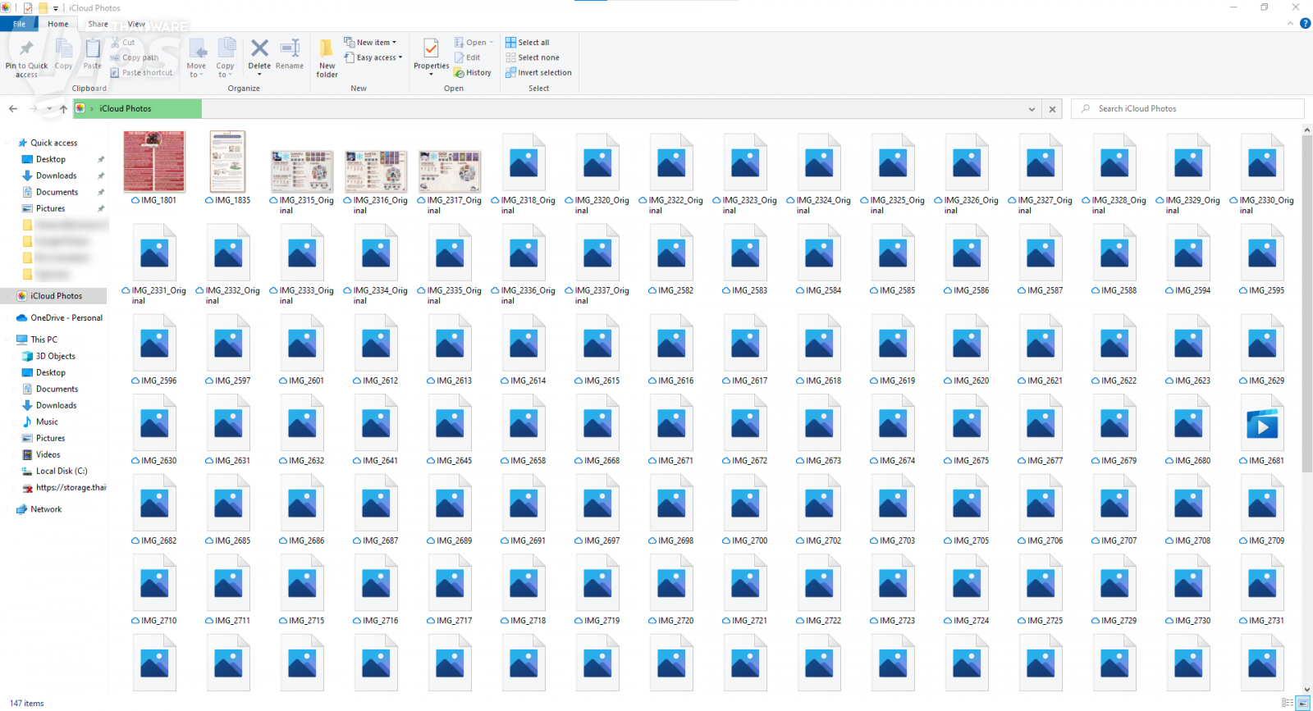This screenshot has height=711, width=1313.
Task: Select the IMG_1801 red poster thumbnail
Action: point(154,162)
